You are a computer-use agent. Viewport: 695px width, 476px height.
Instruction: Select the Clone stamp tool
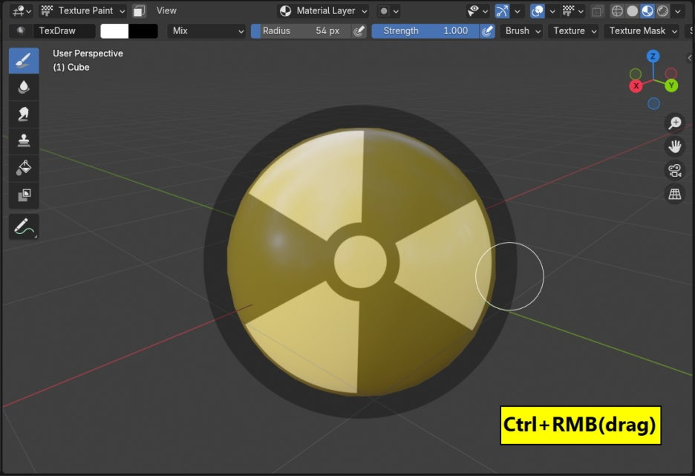24,140
